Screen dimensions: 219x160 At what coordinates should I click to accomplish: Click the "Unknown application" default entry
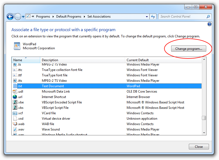(142, 119)
